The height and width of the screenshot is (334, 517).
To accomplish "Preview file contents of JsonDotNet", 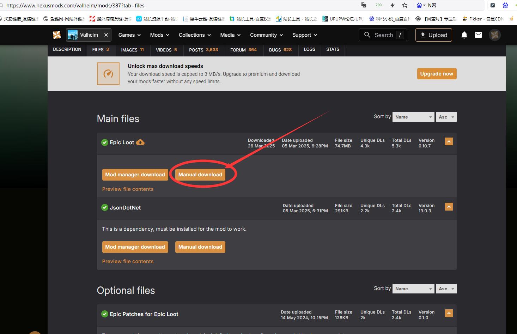I will point(128,261).
